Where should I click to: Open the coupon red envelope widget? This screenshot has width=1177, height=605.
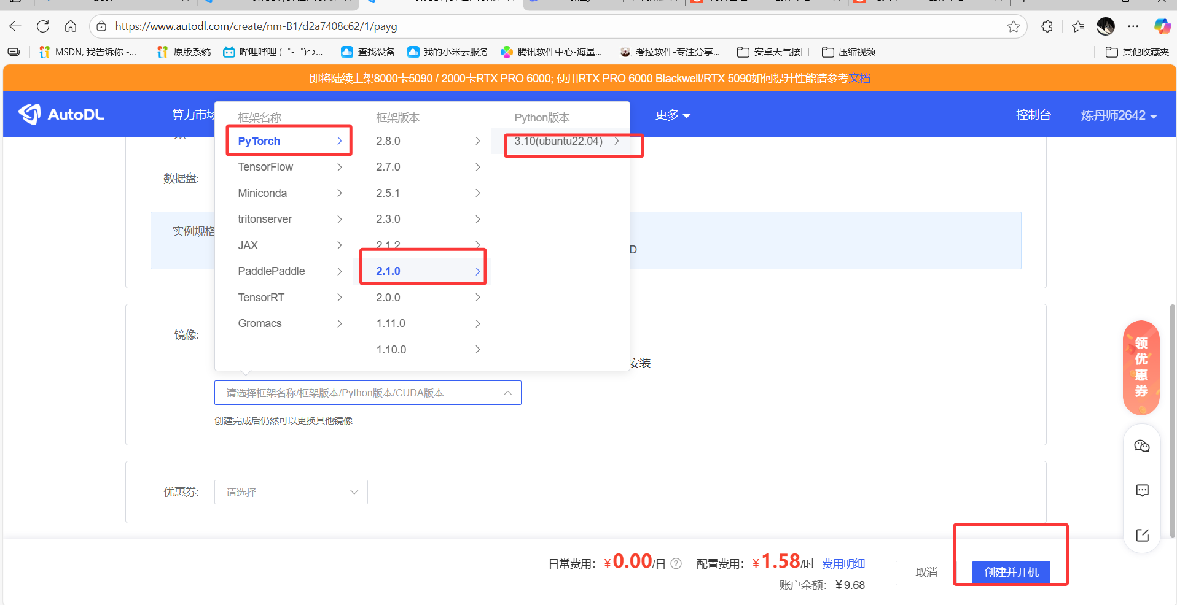pyautogui.click(x=1141, y=368)
